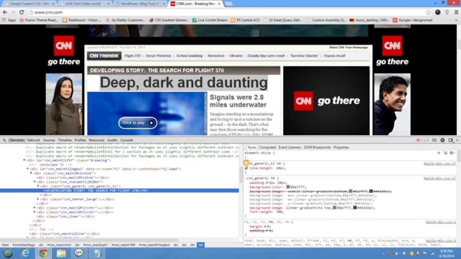This screenshot has width=461, height=259.
Task: Open the Audits panel
Action: point(112,140)
